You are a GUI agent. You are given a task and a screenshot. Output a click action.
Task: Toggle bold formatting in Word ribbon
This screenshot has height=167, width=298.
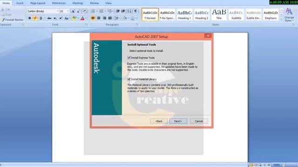point(29,18)
